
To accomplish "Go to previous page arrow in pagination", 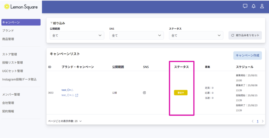I will [x=253, y=121].
